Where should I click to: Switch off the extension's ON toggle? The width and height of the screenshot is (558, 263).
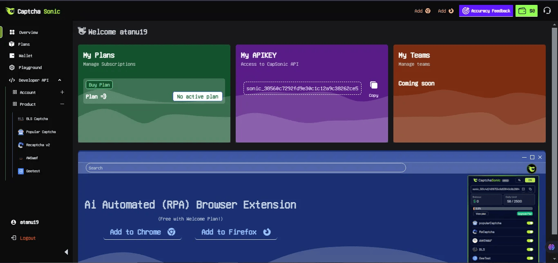coord(530,180)
